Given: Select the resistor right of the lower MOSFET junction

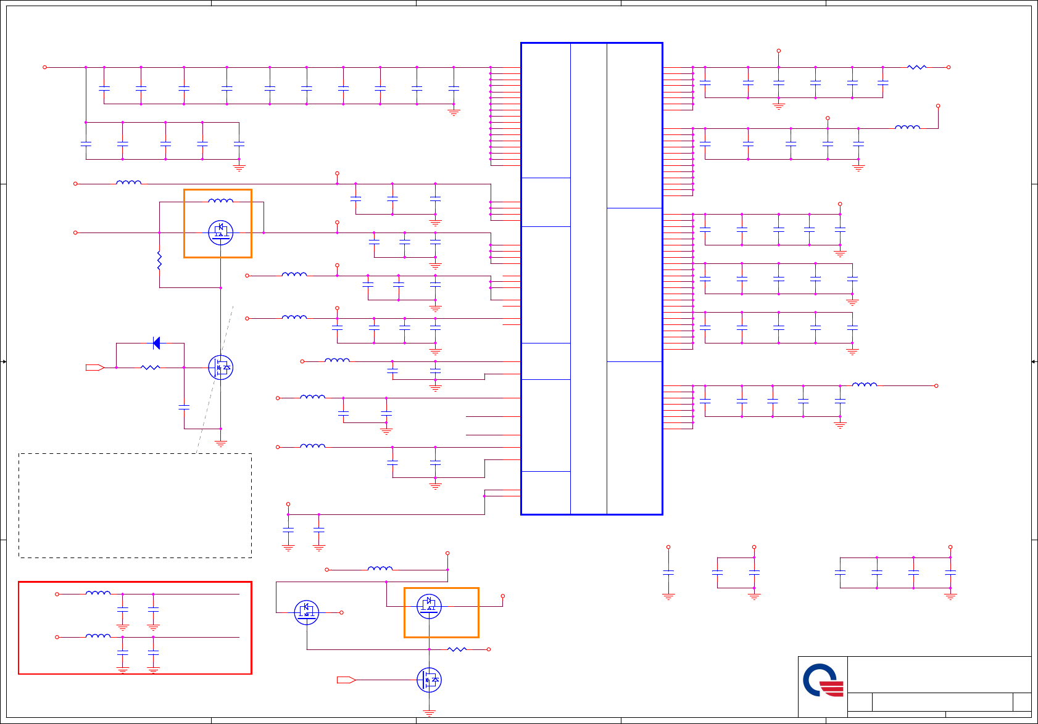Looking at the screenshot, I should coord(457,649).
